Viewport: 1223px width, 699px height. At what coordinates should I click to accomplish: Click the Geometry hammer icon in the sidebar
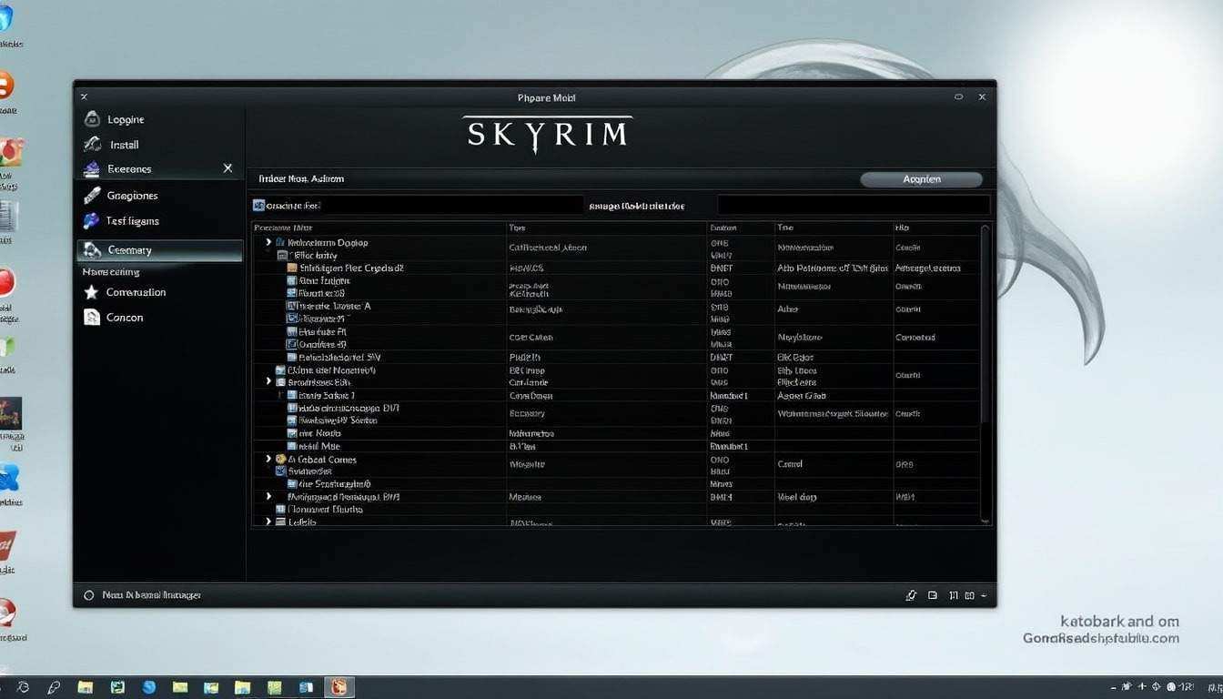(x=93, y=249)
